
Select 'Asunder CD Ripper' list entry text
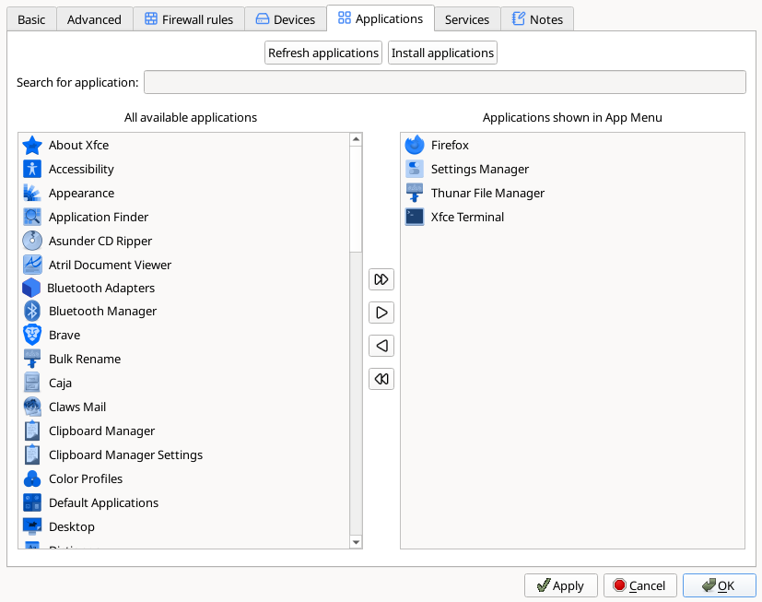(100, 241)
